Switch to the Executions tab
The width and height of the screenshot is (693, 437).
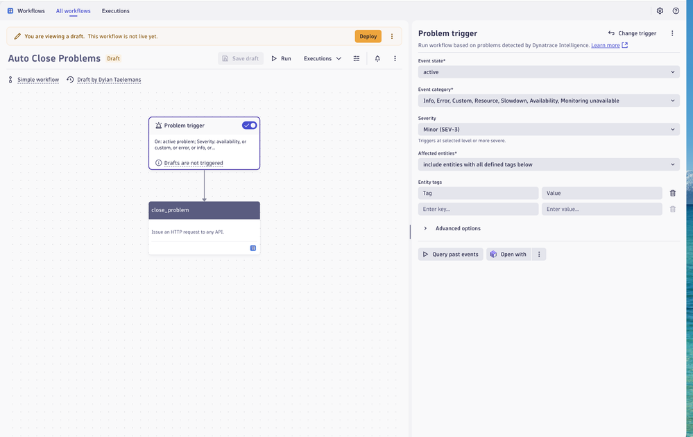point(115,11)
